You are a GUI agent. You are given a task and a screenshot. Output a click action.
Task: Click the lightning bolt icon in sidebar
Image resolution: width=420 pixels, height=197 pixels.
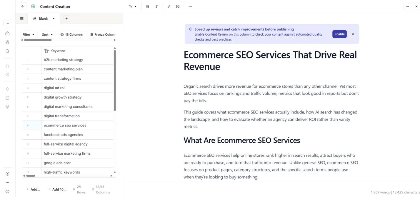pos(8,89)
